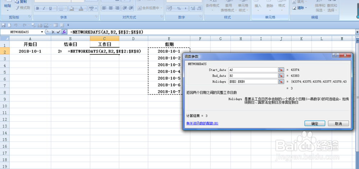Open the 有关该函数的帮助 help link
Screen dimensions: 359x169
pyautogui.click(x=202, y=123)
